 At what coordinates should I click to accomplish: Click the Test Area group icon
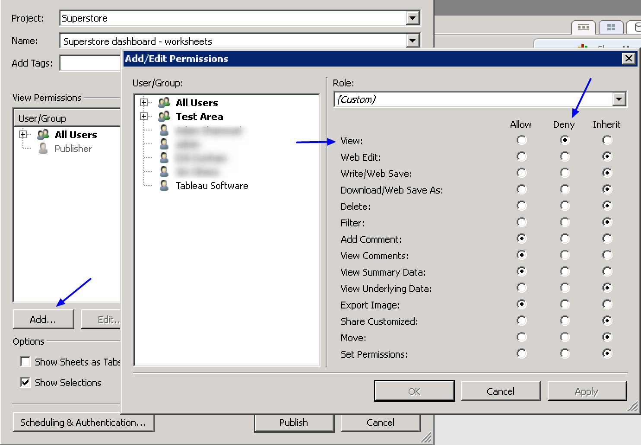[164, 117]
